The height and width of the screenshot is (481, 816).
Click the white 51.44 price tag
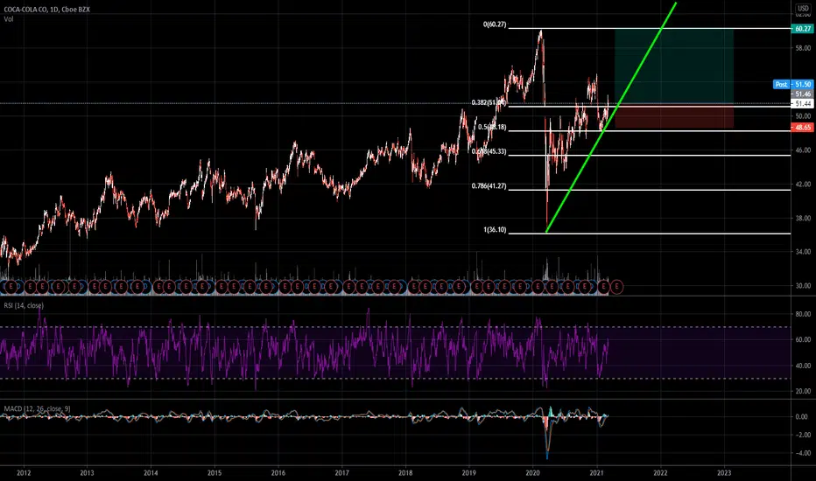pyautogui.click(x=803, y=104)
